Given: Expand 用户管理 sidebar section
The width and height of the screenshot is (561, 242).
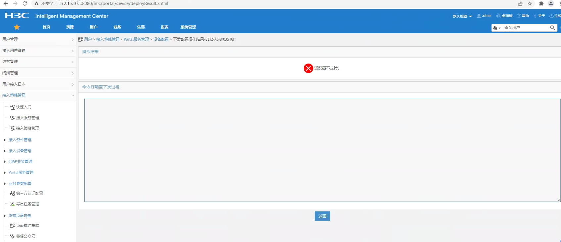Looking at the screenshot, I should coord(38,39).
